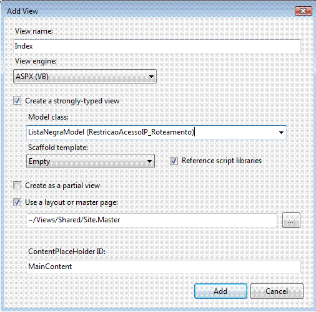Click the browse button beside the master page path

point(291,220)
